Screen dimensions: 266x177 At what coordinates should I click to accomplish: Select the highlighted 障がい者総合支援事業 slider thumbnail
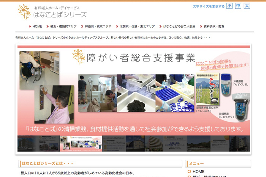(81, 144)
